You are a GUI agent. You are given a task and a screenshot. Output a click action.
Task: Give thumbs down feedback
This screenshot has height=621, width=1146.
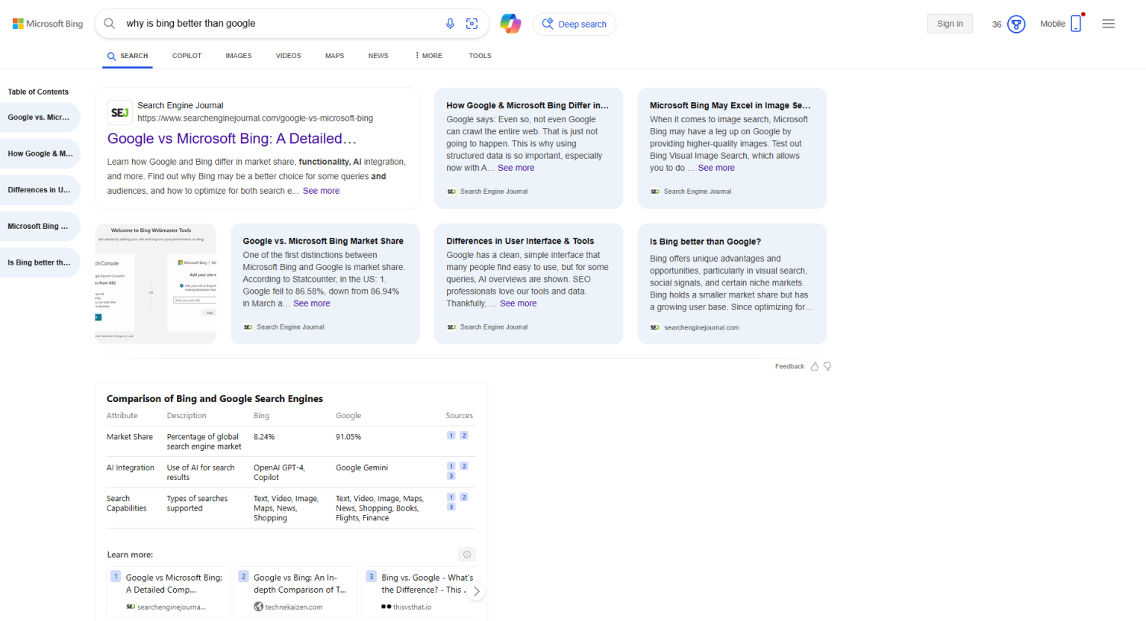(x=827, y=367)
